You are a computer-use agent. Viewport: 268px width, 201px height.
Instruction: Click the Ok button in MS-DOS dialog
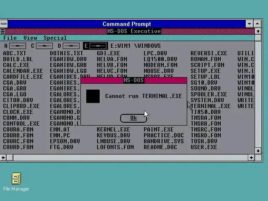134,118
